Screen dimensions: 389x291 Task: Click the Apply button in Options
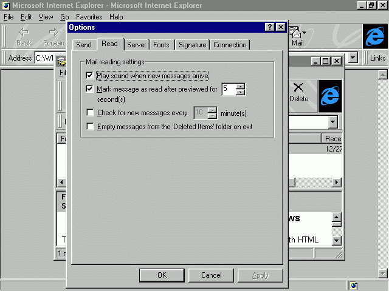tap(260, 275)
